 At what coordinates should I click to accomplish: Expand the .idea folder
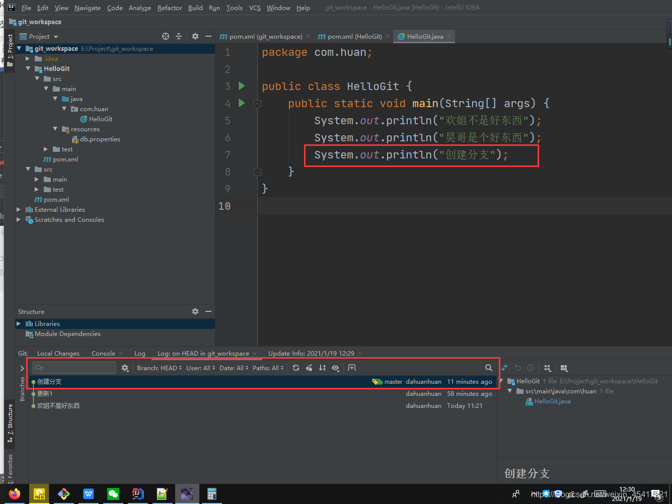pyautogui.click(x=28, y=58)
